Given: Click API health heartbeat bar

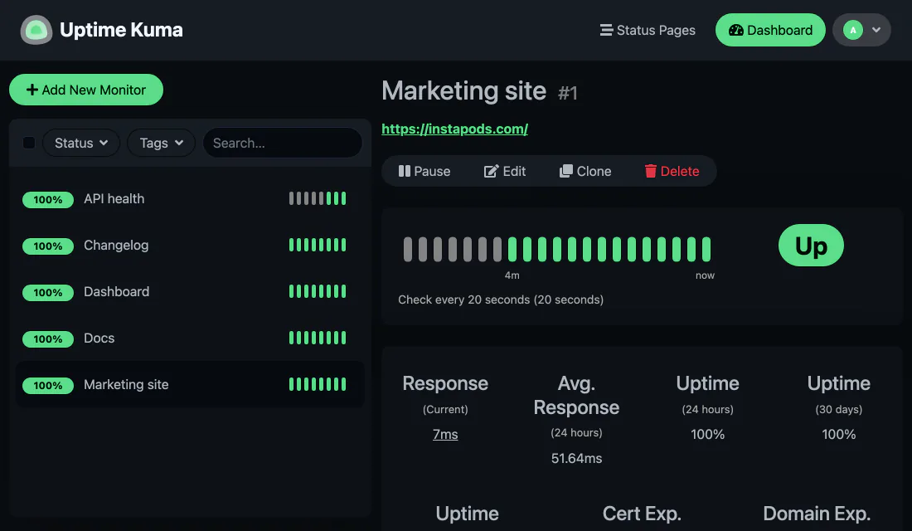Looking at the screenshot, I should coord(318,198).
